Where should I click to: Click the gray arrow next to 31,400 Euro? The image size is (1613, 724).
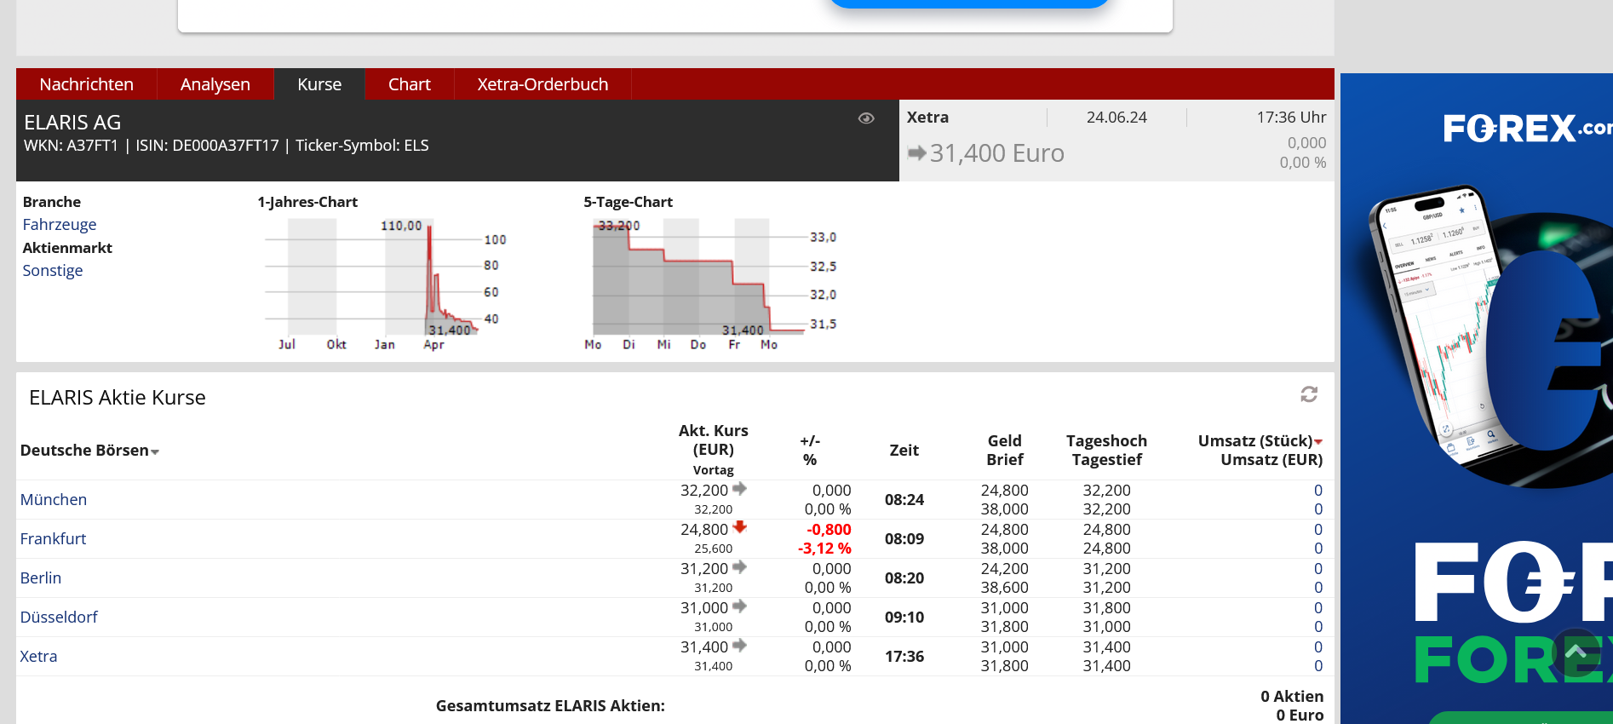coord(916,153)
